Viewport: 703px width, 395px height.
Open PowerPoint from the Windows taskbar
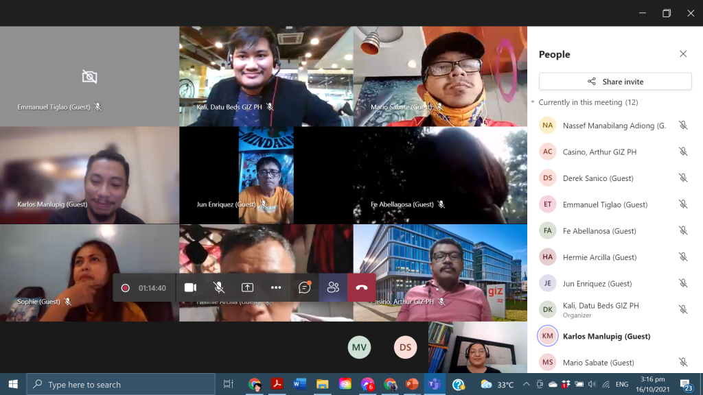(412, 385)
